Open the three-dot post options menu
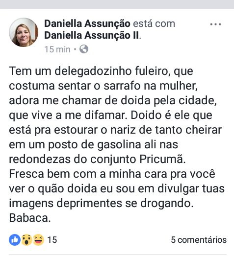The image size is (234, 256). [x=215, y=24]
